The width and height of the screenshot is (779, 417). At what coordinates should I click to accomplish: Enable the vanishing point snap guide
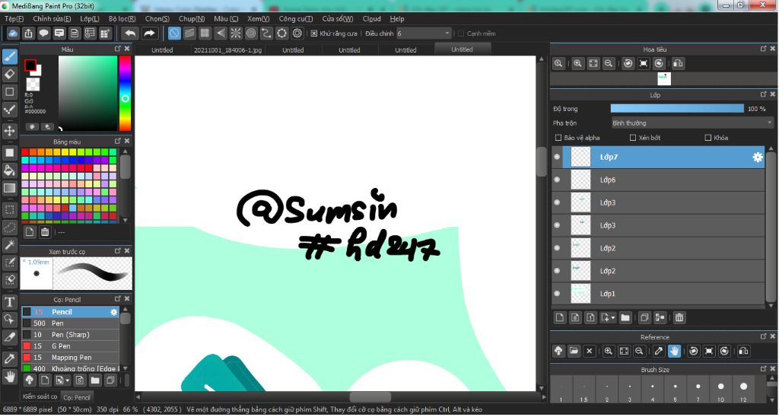pyautogui.click(x=221, y=33)
